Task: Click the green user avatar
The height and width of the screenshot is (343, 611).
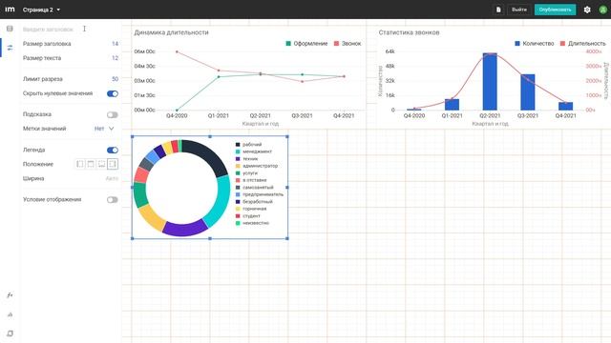Action: click(x=602, y=10)
